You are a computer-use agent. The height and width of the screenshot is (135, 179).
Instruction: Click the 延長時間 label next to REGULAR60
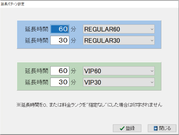36,29
